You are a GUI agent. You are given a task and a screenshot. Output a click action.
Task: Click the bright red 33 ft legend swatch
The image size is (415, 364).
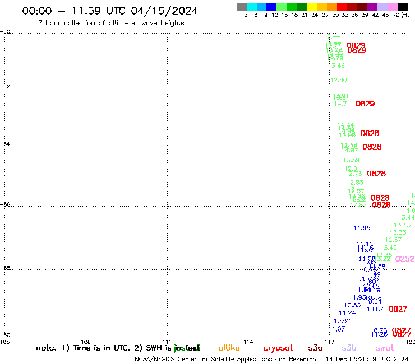pyautogui.click(x=342, y=7)
